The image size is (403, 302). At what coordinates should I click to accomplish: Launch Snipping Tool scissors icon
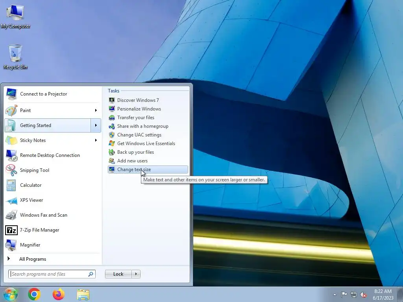tap(11, 170)
